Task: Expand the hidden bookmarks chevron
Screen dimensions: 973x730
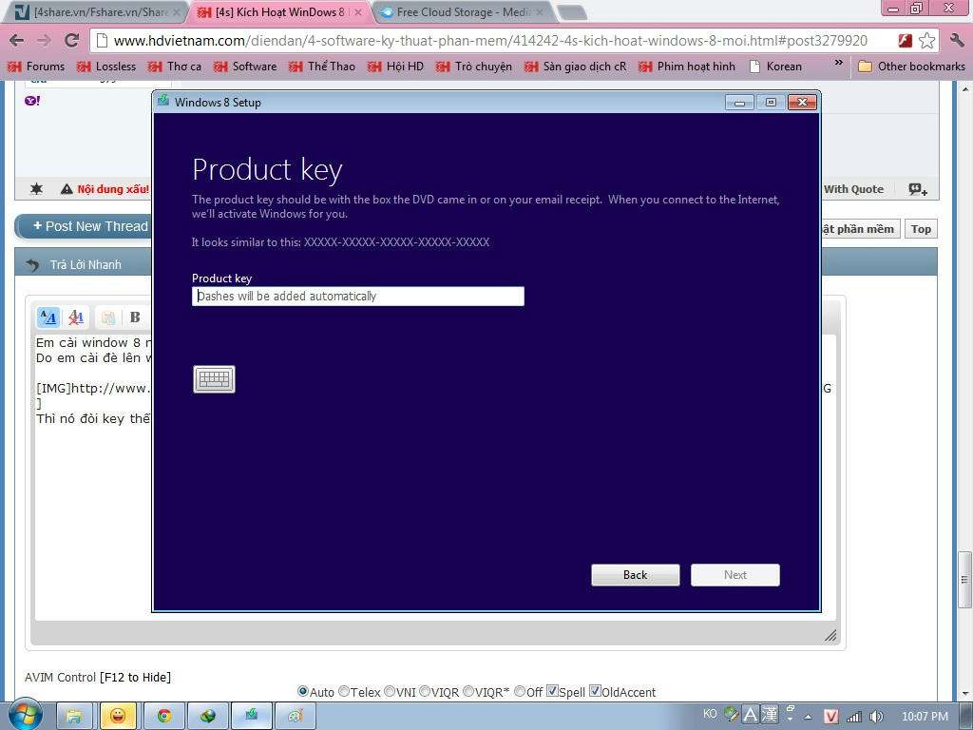Action: click(x=838, y=64)
